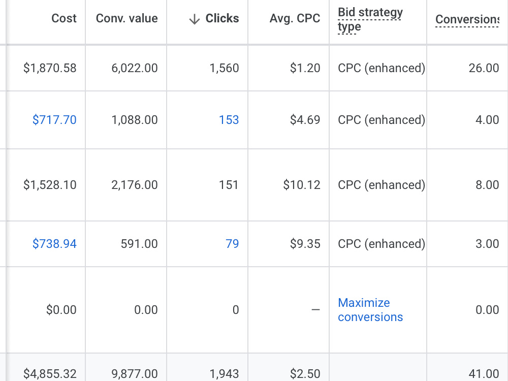
Task: Click the 79 clicks link
Action: (x=232, y=244)
